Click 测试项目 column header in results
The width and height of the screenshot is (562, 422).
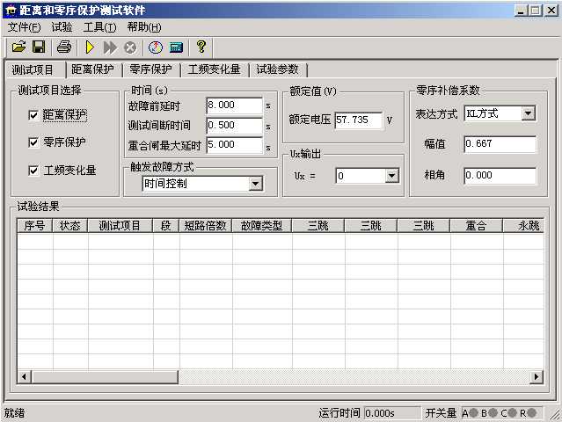point(120,226)
